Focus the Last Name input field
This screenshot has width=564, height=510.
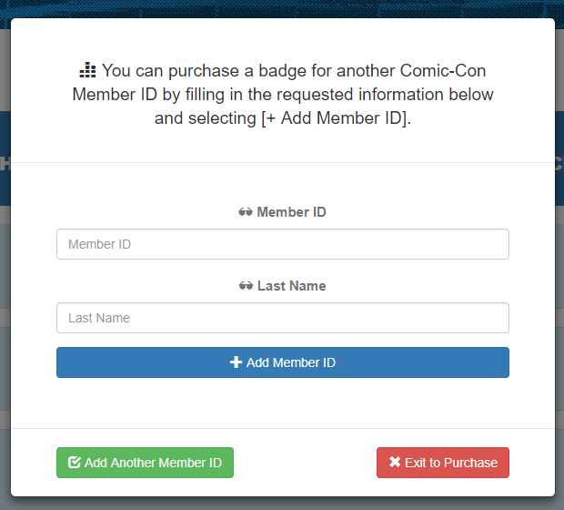point(283,318)
